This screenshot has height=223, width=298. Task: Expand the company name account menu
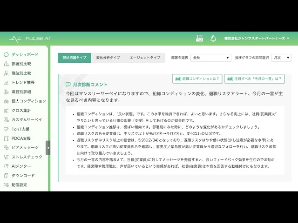coord(257,39)
